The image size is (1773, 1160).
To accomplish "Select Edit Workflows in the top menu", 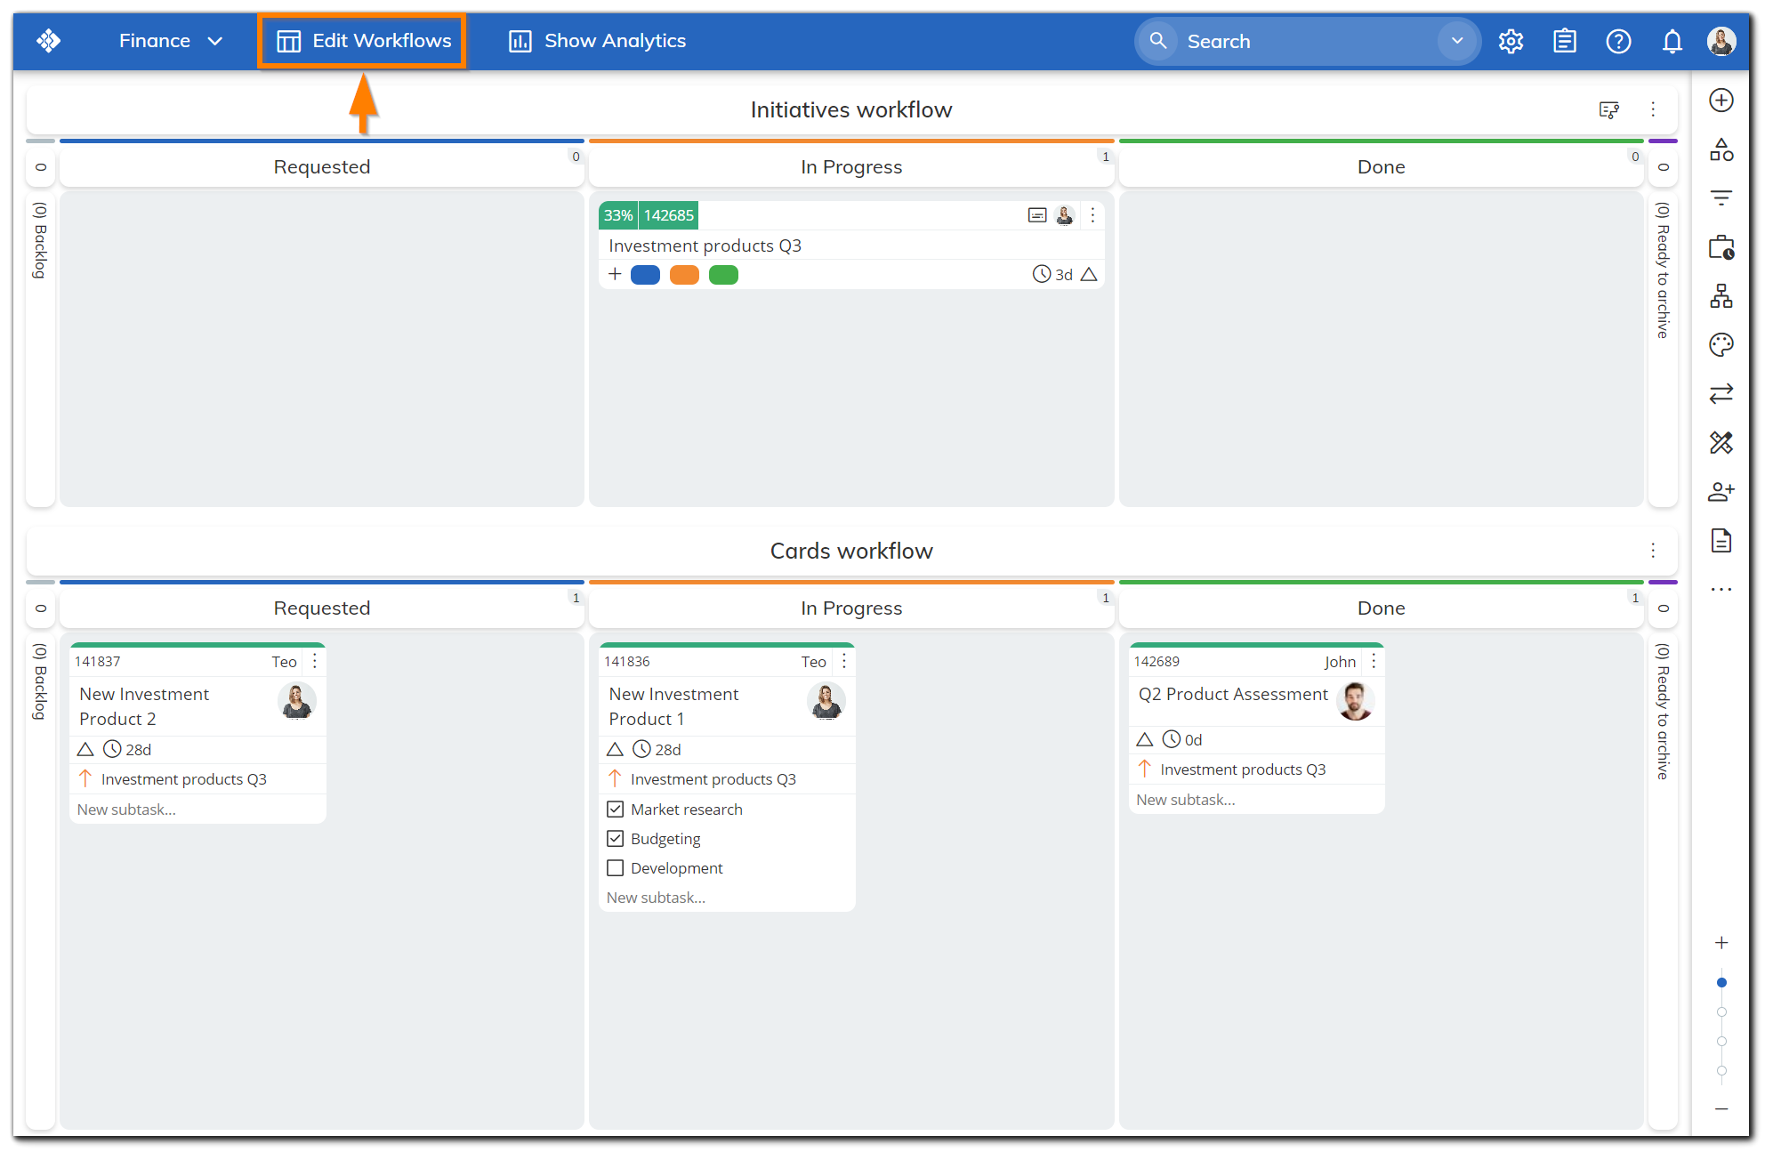I will click(x=361, y=41).
